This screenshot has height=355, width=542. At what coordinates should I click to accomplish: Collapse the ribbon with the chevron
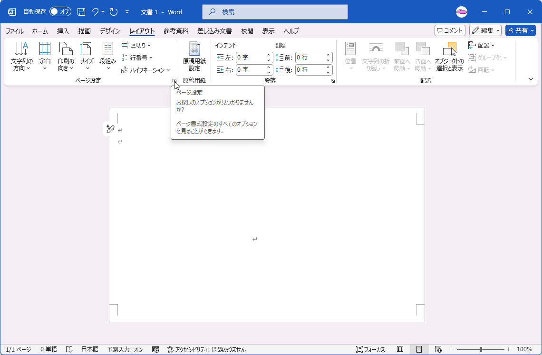tap(531, 79)
